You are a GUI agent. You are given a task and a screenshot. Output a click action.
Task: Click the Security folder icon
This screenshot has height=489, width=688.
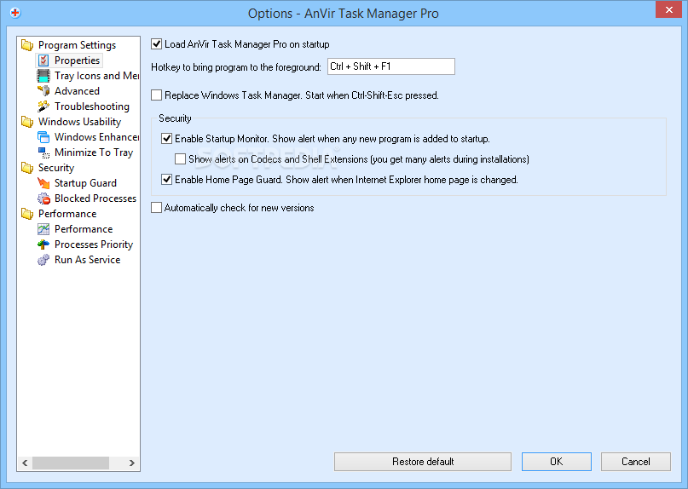tap(27, 168)
